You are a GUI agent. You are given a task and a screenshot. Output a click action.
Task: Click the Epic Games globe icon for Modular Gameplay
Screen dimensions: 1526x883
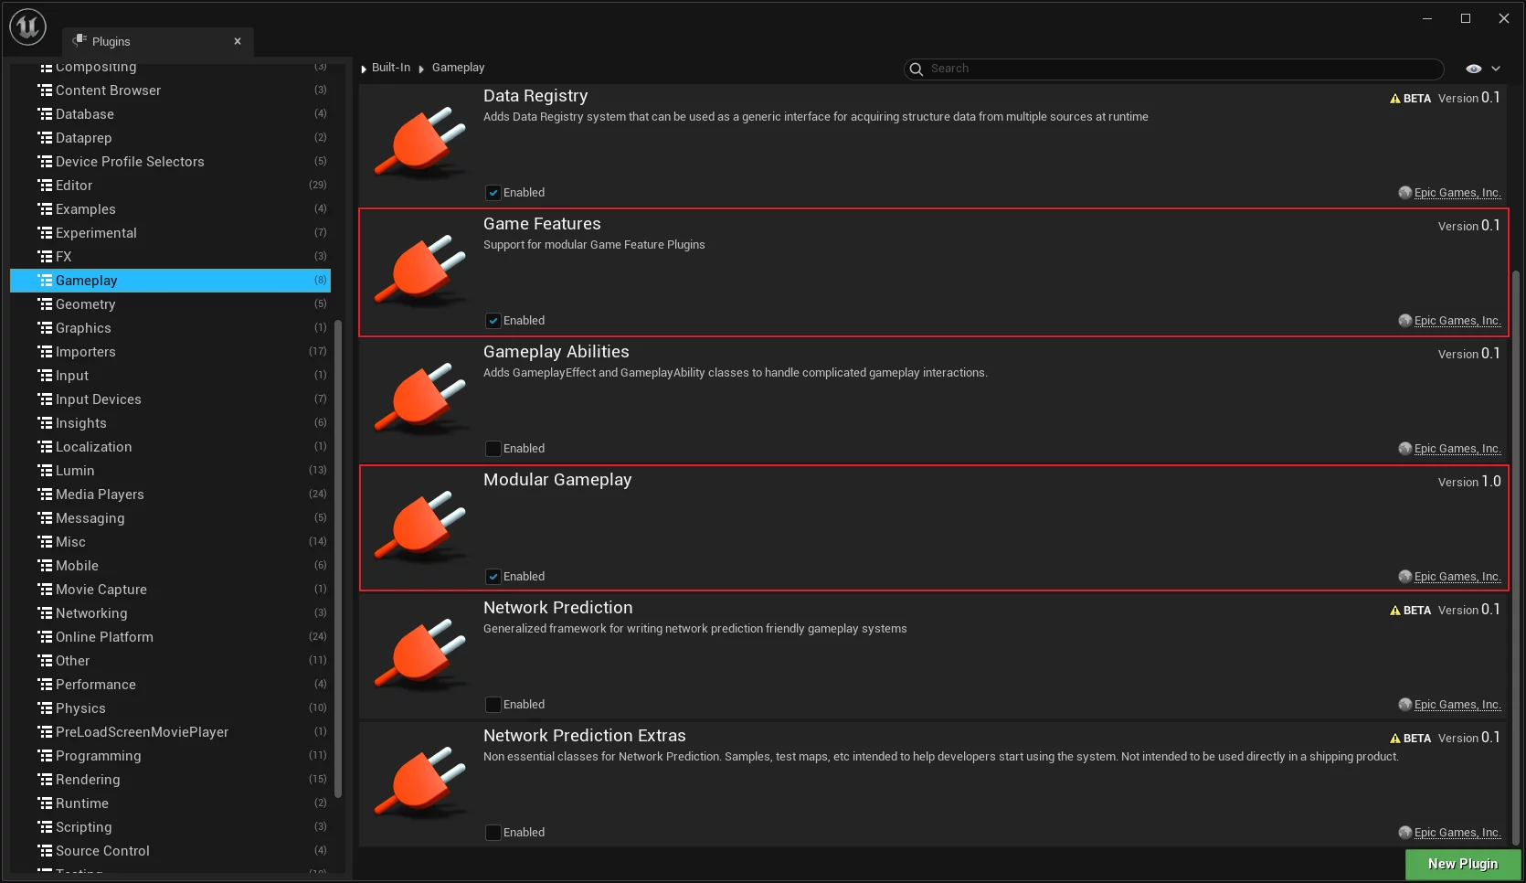click(1404, 577)
